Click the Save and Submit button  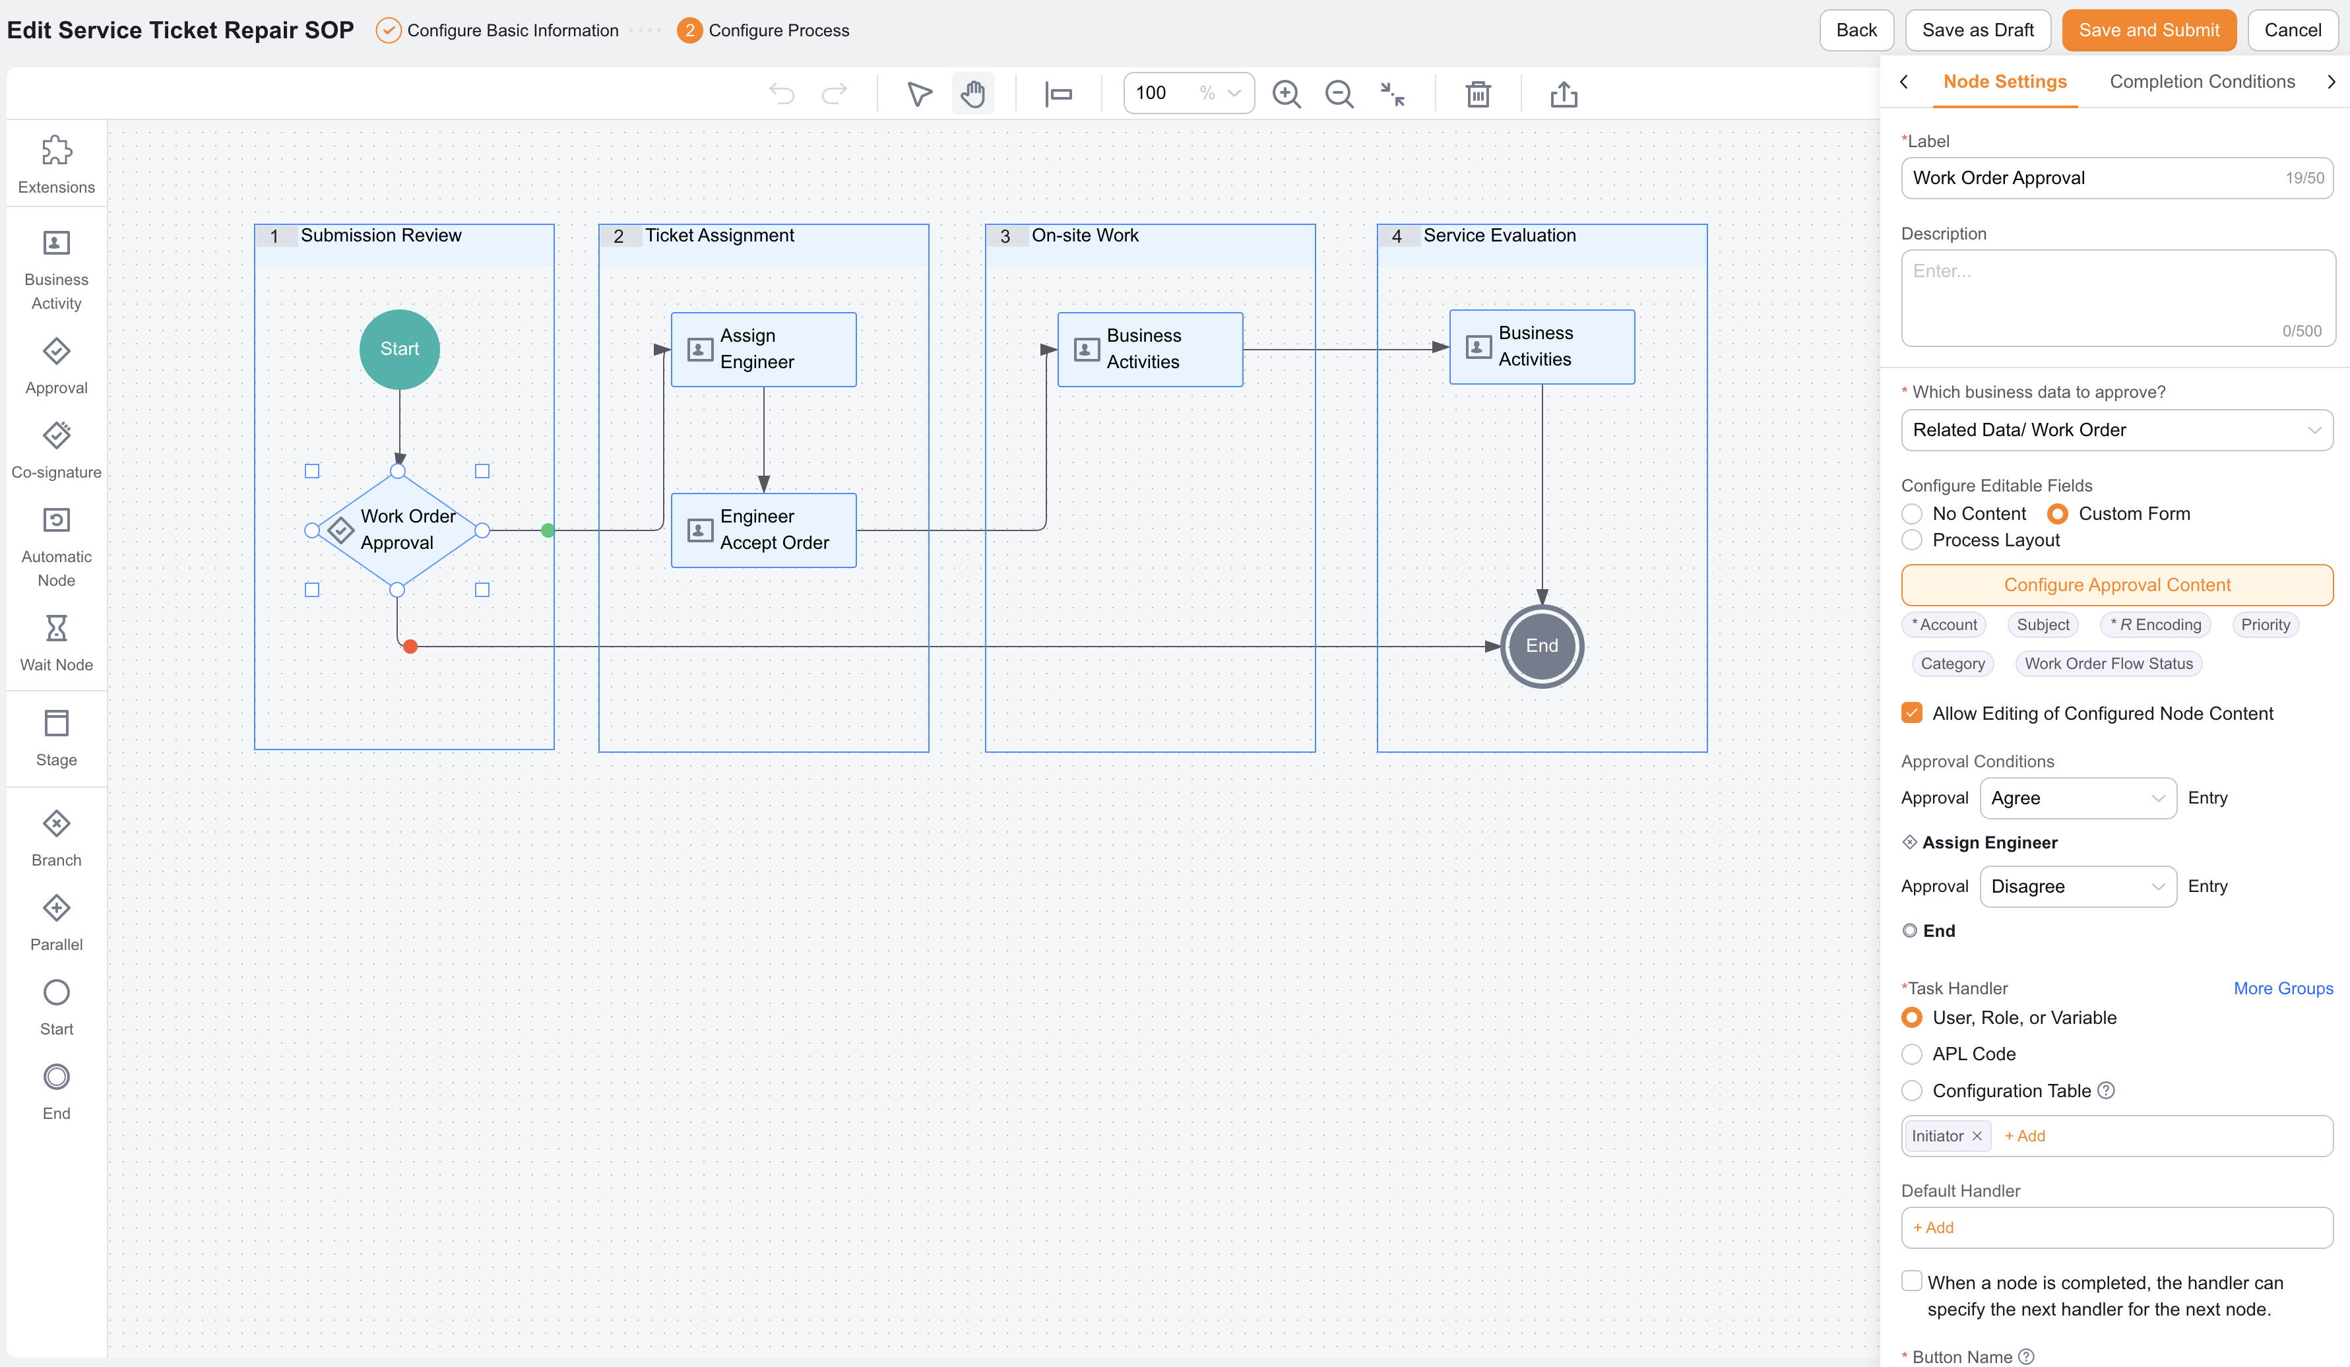[x=2149, y=30]
